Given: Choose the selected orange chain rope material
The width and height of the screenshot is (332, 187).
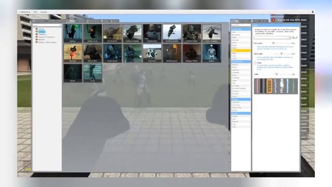Looking at the screenshot, I should 269,86.
